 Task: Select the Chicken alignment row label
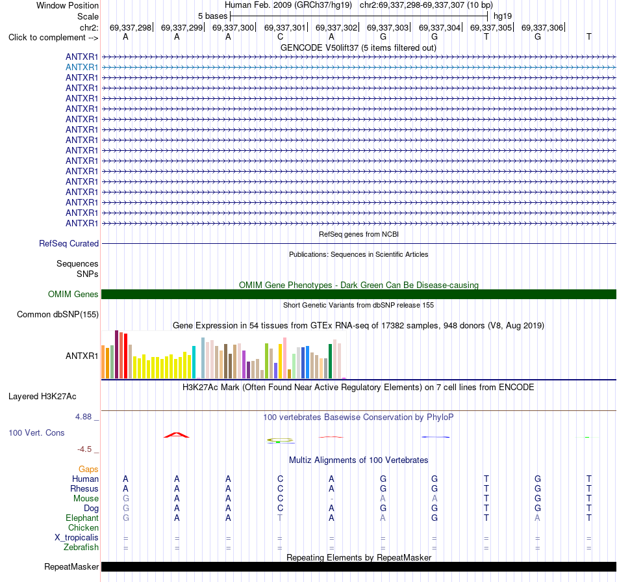pyautogui.click(x=83, y=527)
